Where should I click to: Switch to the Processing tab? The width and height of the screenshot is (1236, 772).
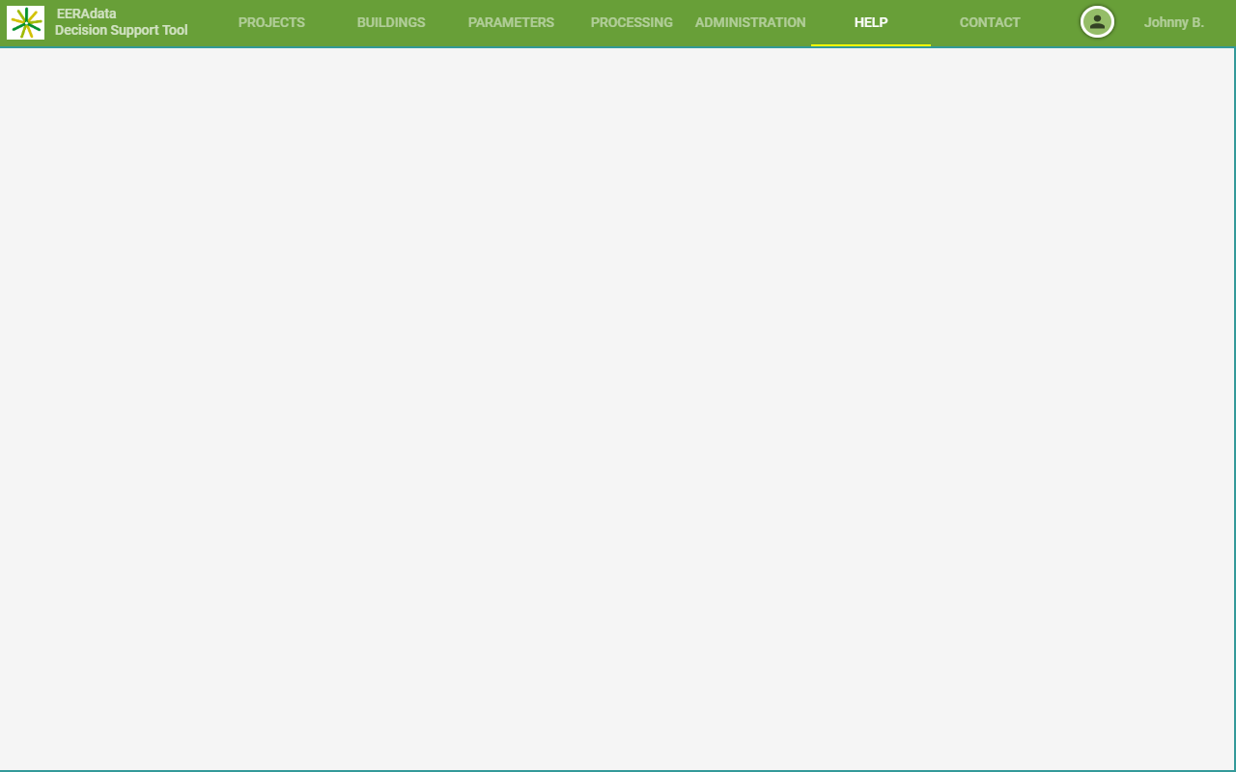click(x=632, y=22)
